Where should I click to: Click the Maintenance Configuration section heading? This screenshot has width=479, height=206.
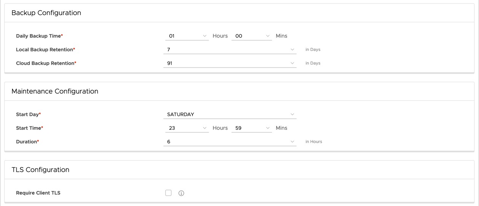point(55,91)
